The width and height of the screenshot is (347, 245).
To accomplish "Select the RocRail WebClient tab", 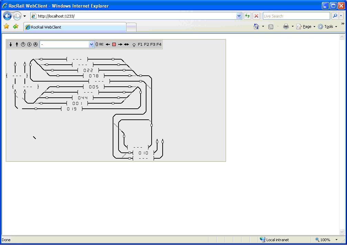I will coord(75,27).
